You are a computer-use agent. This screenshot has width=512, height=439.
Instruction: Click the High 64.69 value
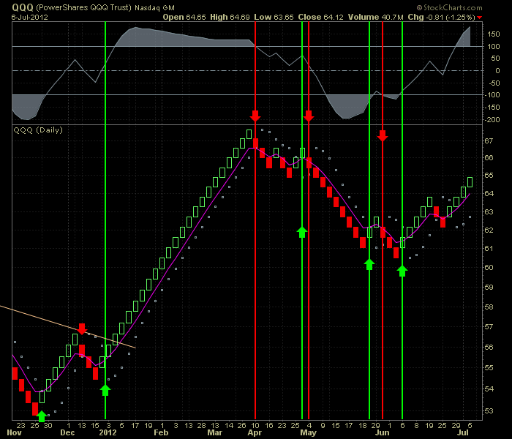point(230,17)
